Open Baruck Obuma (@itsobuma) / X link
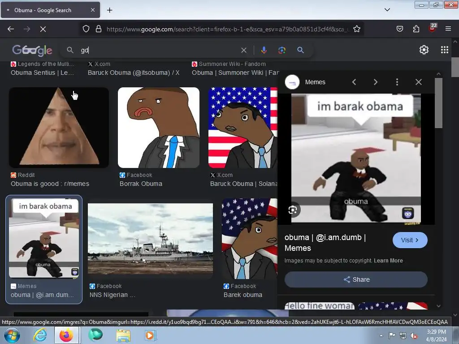This screenshot has height=344, width=459. coord(134,73)
